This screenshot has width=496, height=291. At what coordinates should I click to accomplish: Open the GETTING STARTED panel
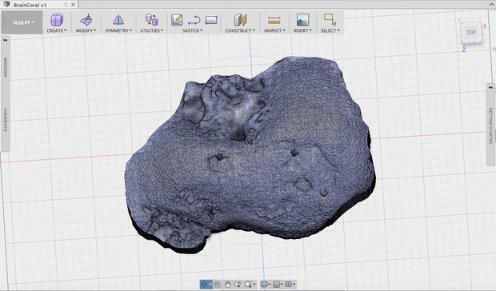[x=490, y=126]
